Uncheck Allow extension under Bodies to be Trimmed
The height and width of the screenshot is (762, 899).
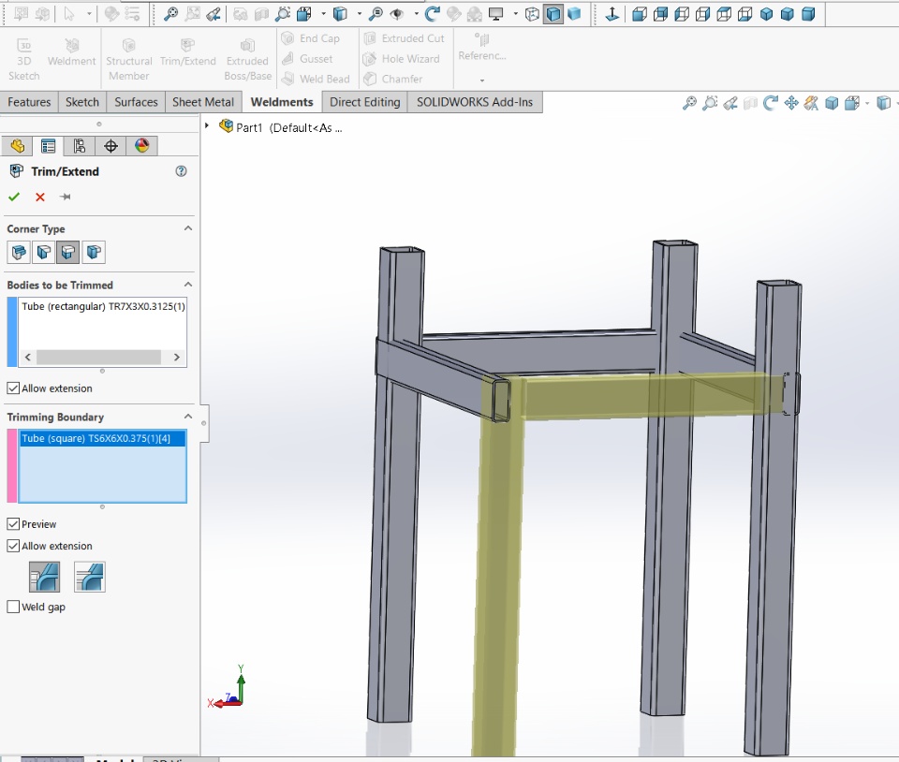(13, 388)
